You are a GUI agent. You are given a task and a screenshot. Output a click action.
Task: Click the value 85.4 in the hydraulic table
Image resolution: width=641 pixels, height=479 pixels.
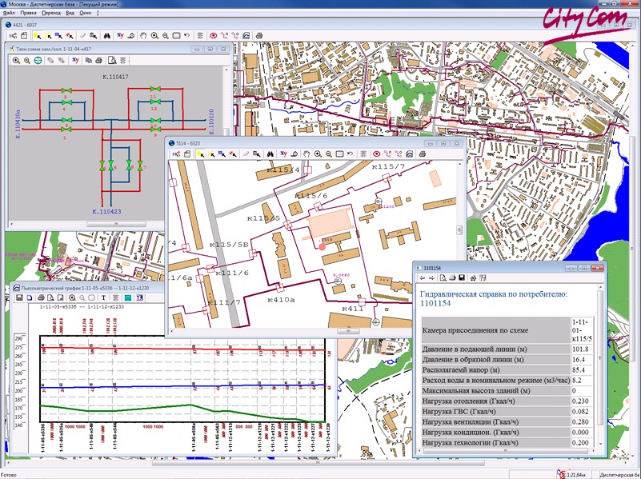(x=579, y=370)
